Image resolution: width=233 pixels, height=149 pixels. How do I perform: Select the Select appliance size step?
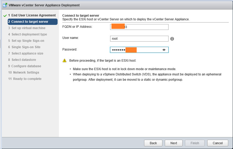coord(26,53)
